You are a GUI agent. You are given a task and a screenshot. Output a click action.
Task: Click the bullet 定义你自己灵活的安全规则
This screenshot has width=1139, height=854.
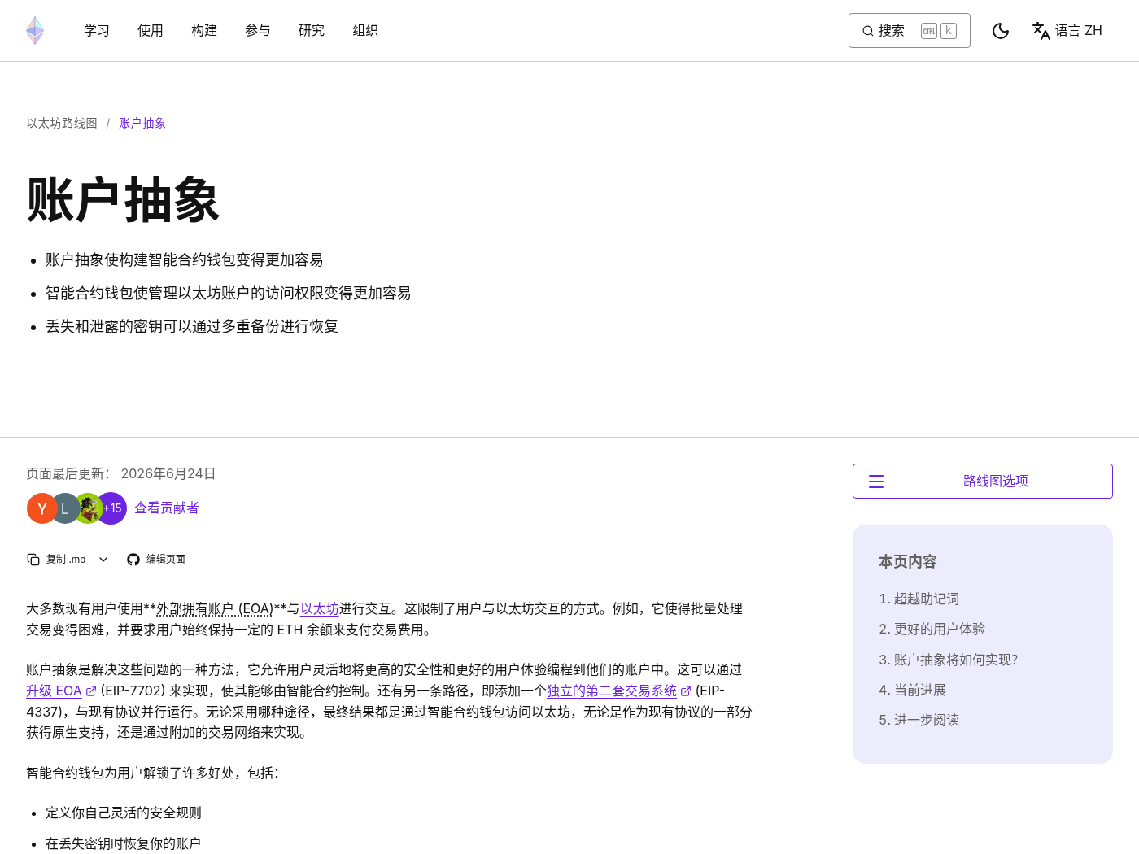pos(124,813)
